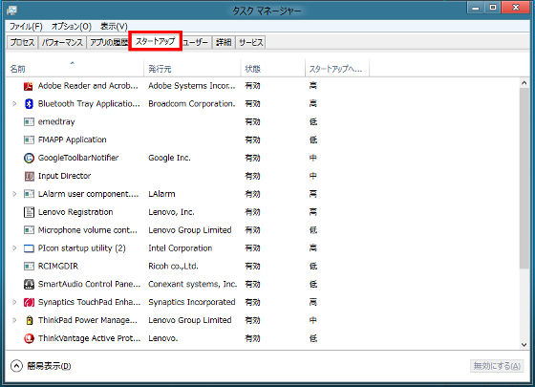The height and width of the screenshot is (387, 535).
Task: Sort by the 名前 column header
Action: point(75,69)
